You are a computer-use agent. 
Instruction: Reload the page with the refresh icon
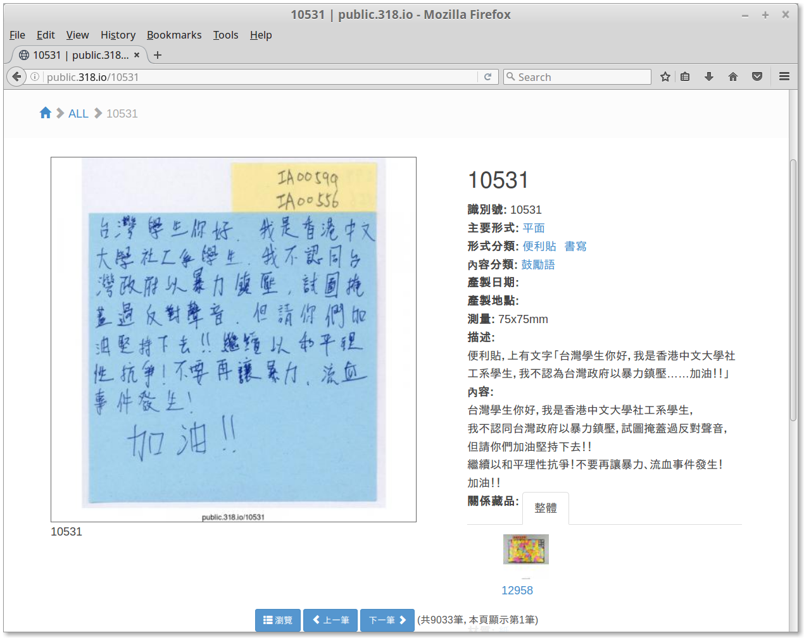(x=487, y=77)
